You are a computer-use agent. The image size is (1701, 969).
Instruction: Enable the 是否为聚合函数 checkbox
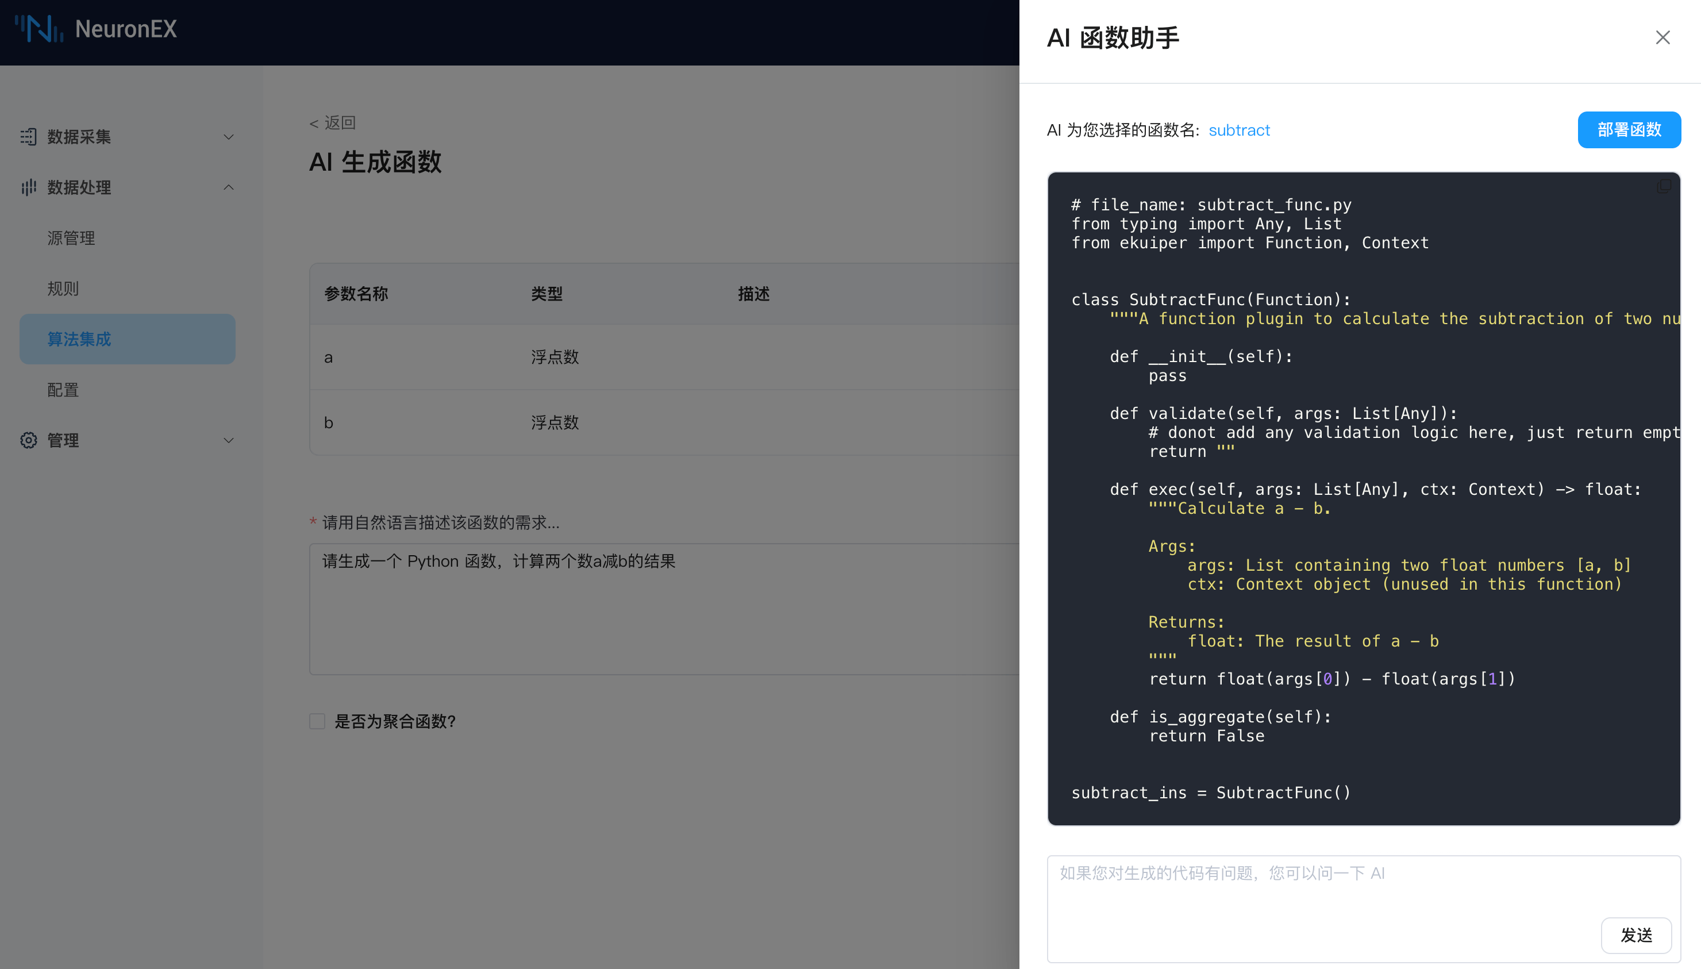(317, 721)
